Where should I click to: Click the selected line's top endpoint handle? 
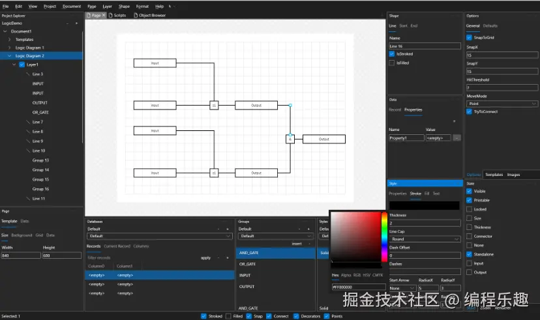point(290,106)
